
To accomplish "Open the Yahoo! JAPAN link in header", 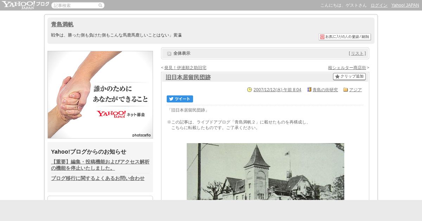I will tap(405, 5).
